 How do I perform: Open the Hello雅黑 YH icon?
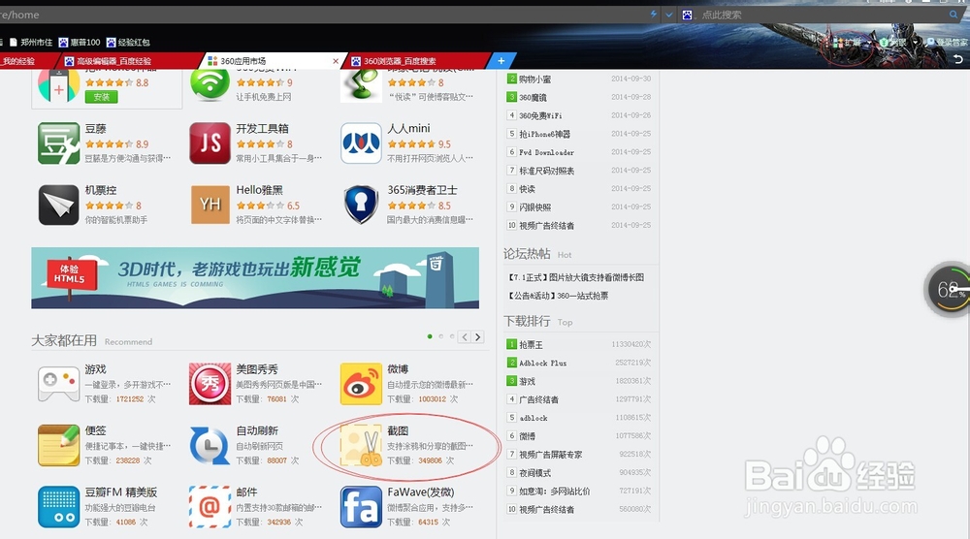pos(210,205)
